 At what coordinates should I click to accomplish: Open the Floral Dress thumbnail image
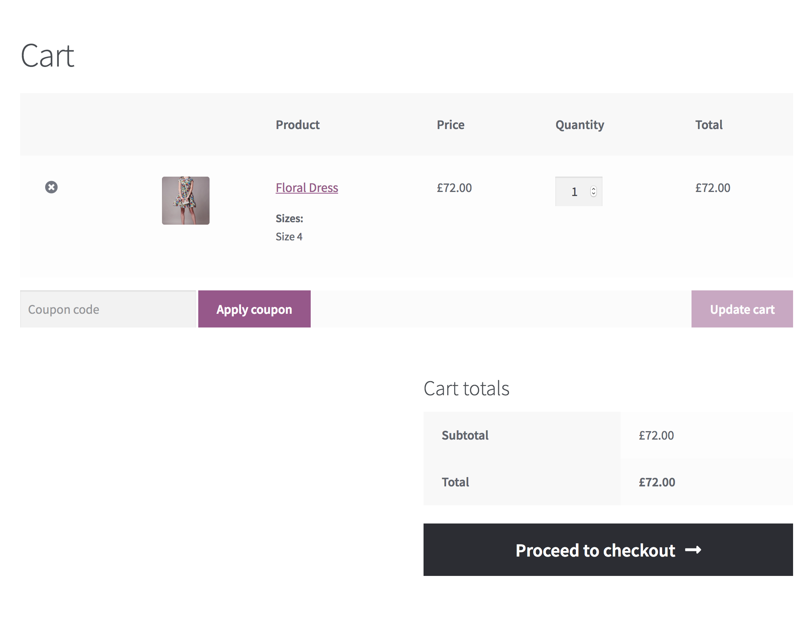[x=186, y=200]
